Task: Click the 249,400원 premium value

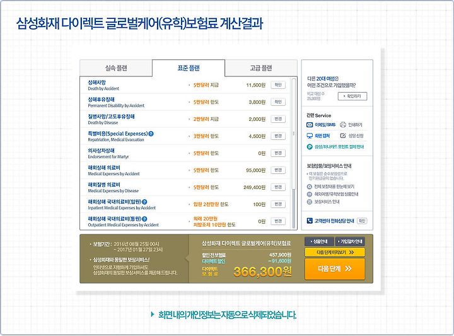Action: (x=255, y=187)
